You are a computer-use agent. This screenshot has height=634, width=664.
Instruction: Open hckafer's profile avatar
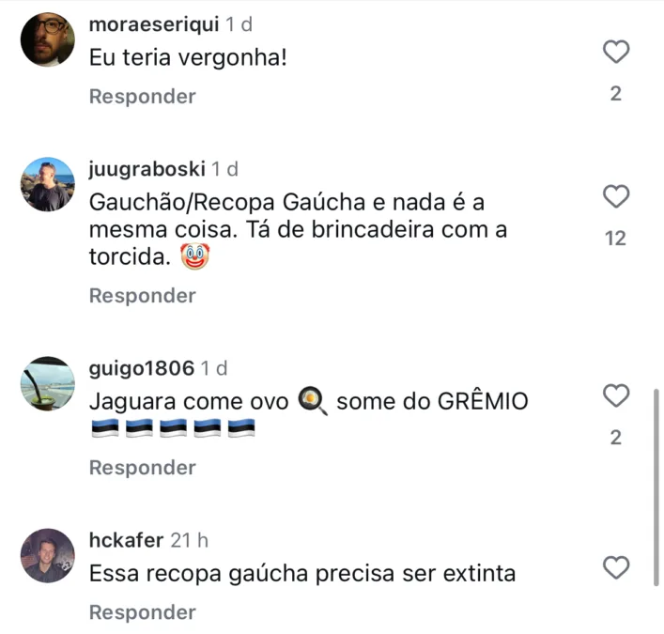(47, 555)
